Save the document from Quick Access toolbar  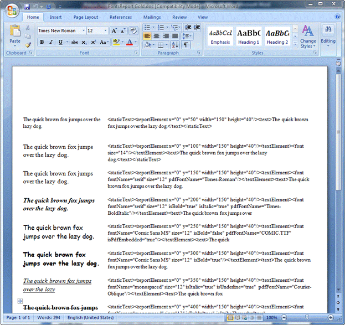tap(27, 7)
